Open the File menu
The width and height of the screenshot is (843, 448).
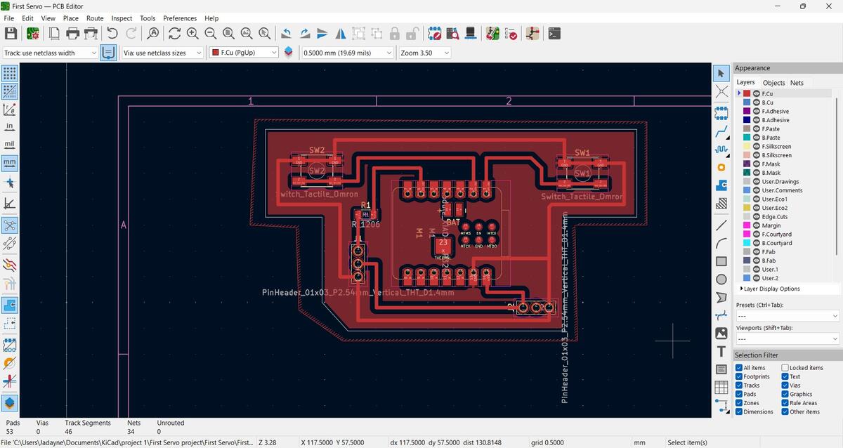pos(9,18)
